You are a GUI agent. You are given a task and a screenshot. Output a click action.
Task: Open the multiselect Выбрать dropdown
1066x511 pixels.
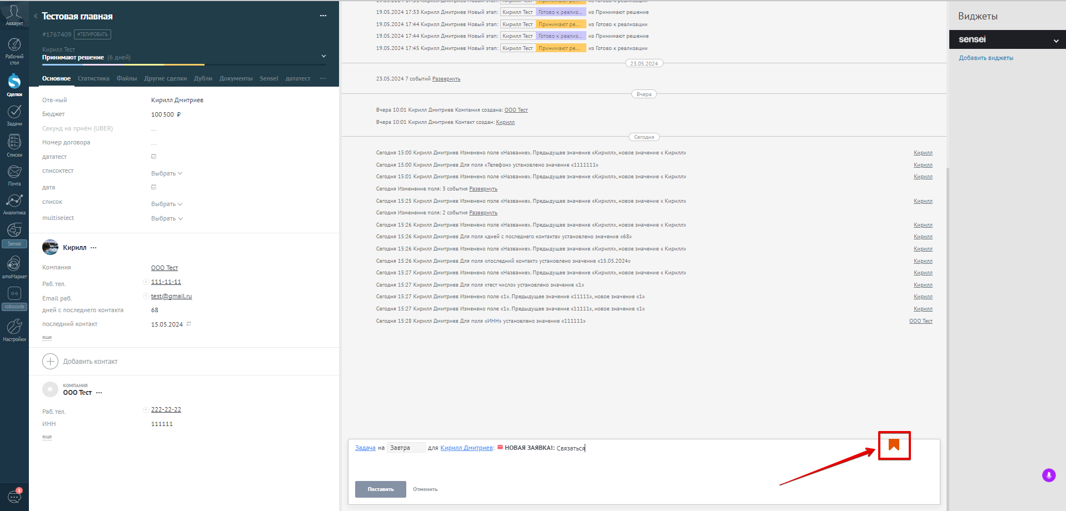(x=167, y=218)
